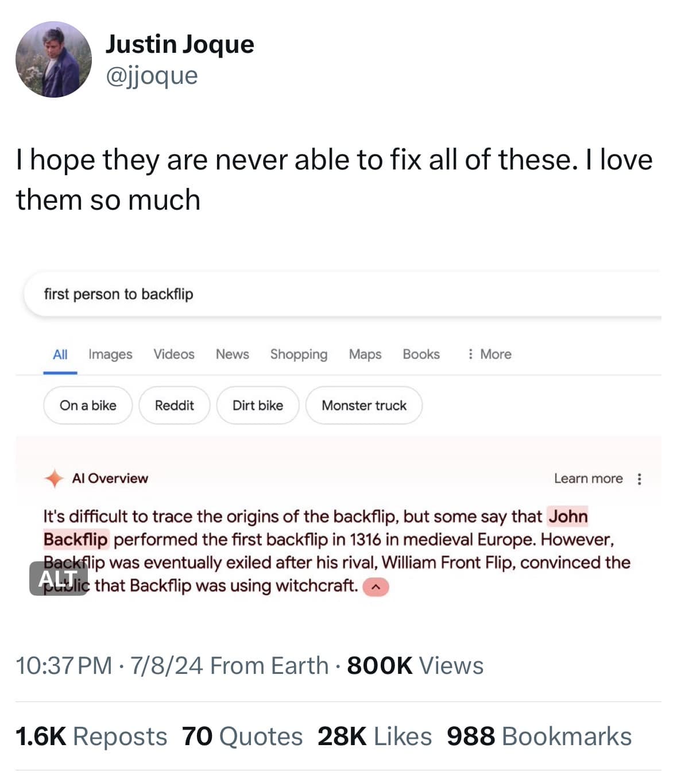
Task: Expand the 'Dirt bike' filter option
Action: [258, 406]
